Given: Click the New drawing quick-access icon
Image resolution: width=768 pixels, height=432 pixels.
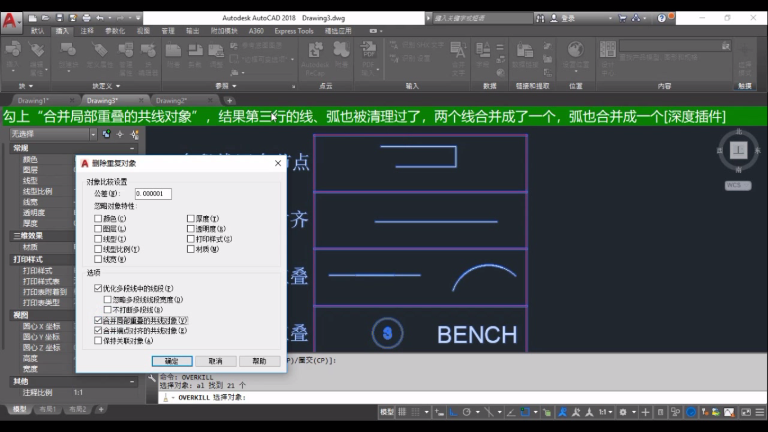Looking at the screenshot, I should pos(33,18).
